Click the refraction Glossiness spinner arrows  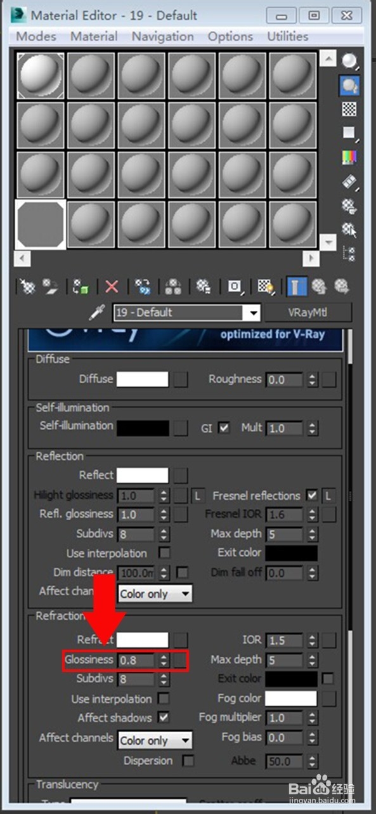164,660
